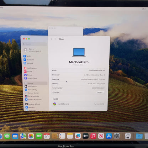Select Network in the sidebar

(28, 63)
